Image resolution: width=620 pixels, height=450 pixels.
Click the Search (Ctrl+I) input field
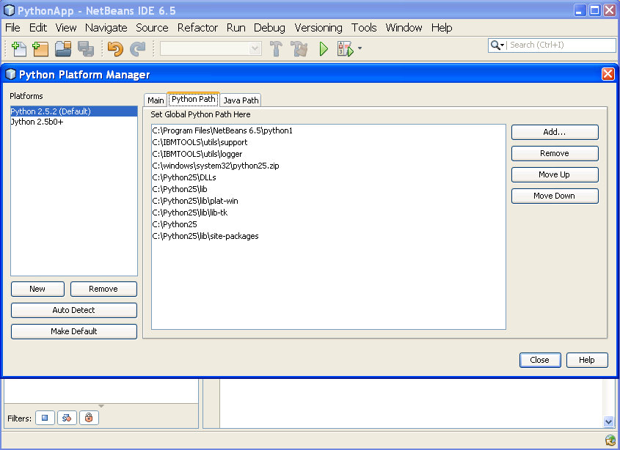point(562,45)
